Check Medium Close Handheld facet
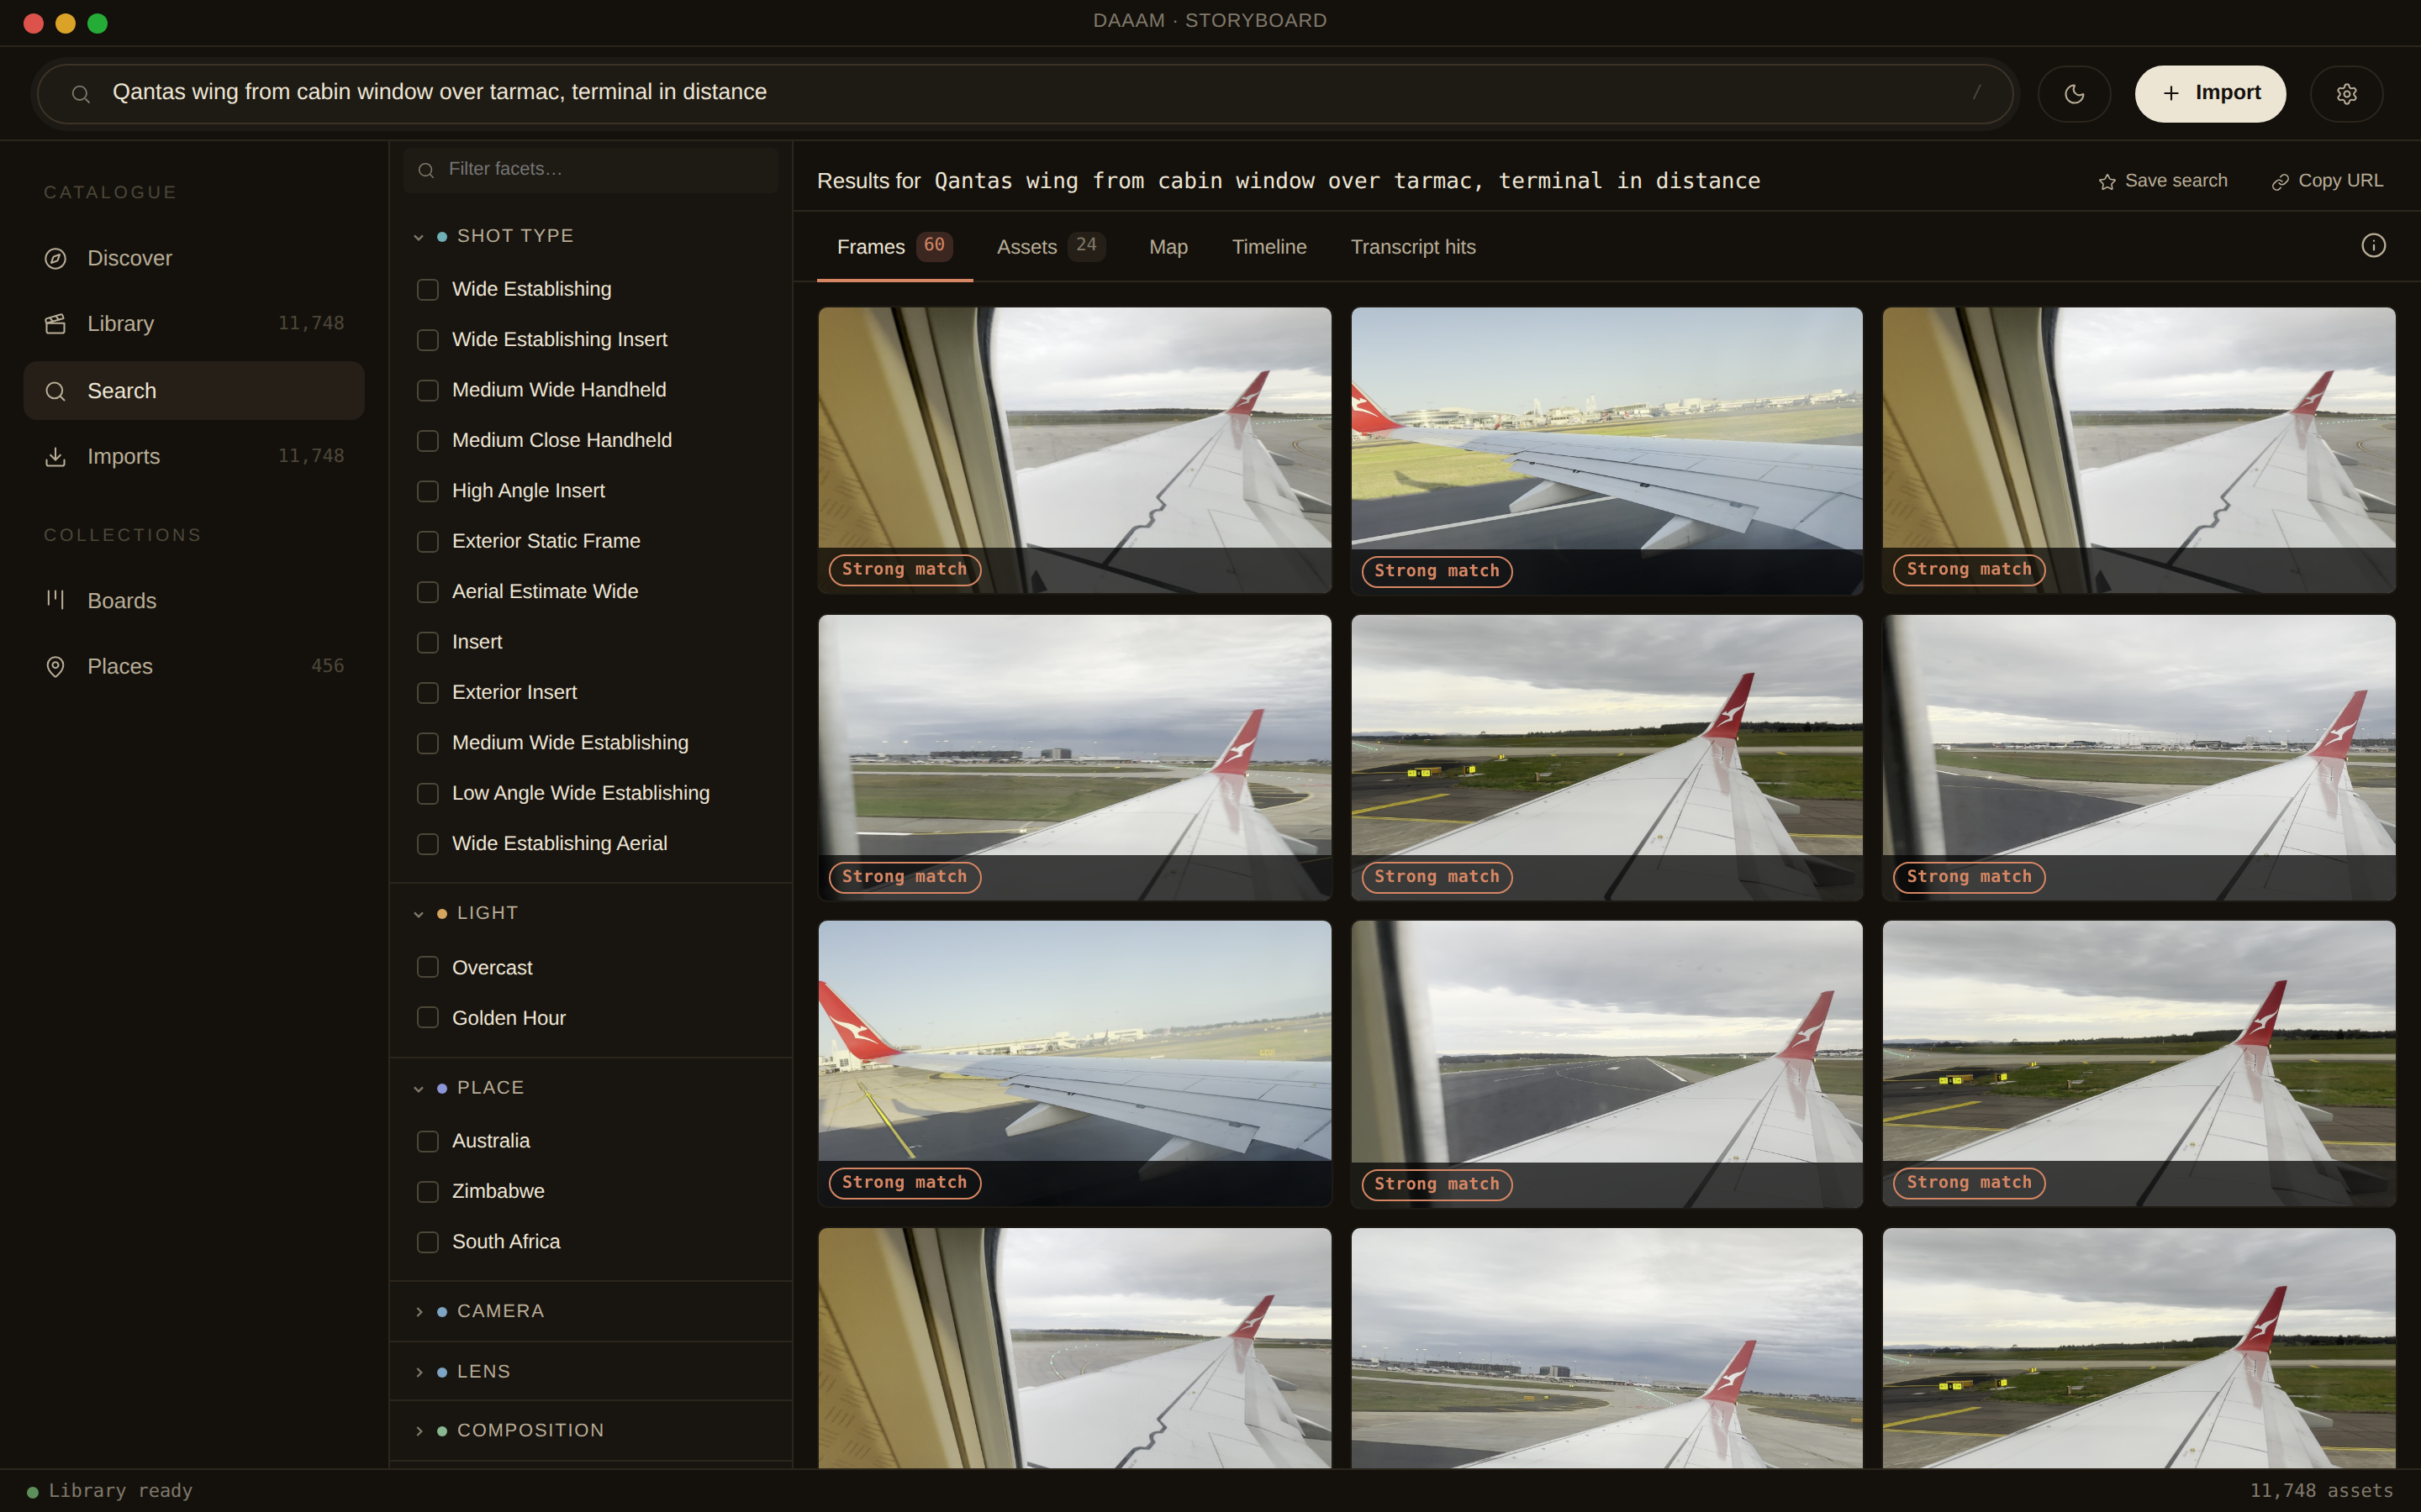 pyautogui.click(x=427, y=441)
